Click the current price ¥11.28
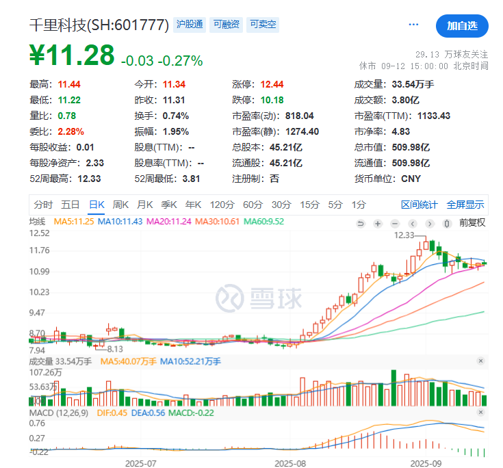 point(72,55)
